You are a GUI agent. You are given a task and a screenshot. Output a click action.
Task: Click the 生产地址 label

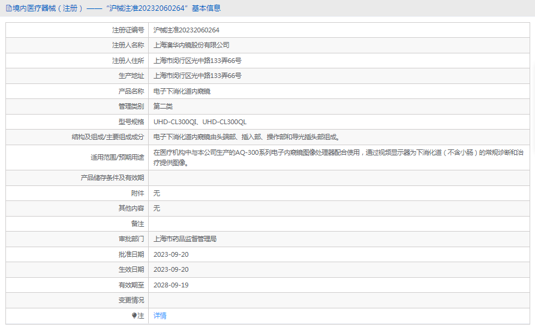click(x=131, y=76)
